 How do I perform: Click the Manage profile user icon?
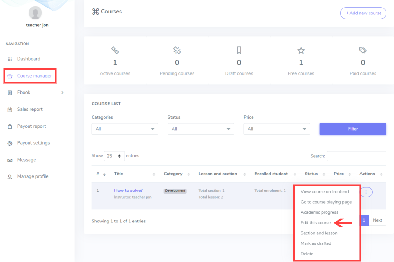coord(10,177)
